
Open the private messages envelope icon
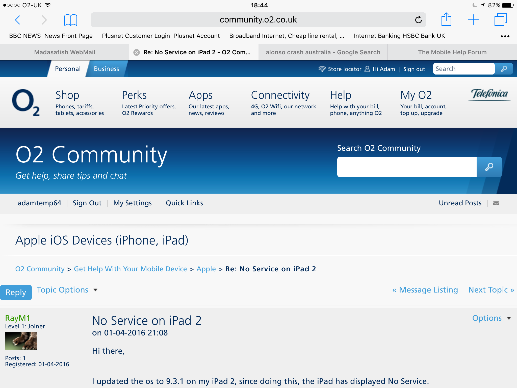[x=496, y=203]
